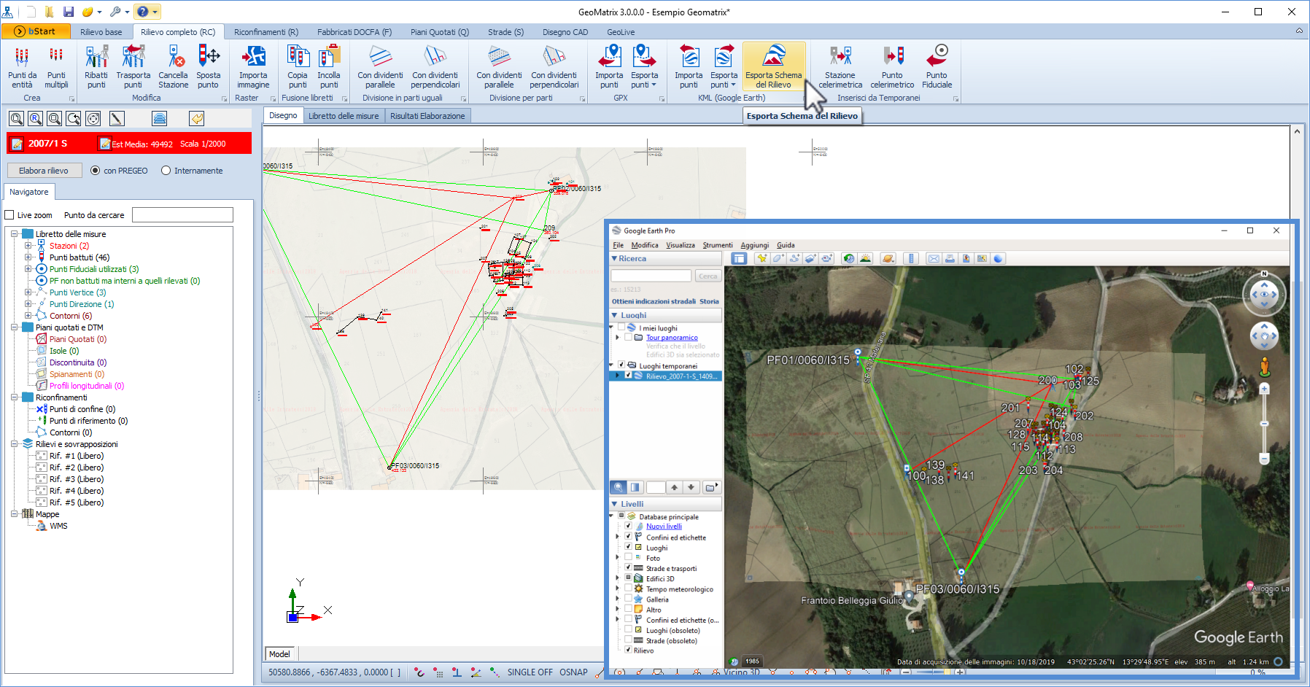Click the layers icon in left toolbar
This screenshot has width=1310, height=687.
click(x=160, y=118)
